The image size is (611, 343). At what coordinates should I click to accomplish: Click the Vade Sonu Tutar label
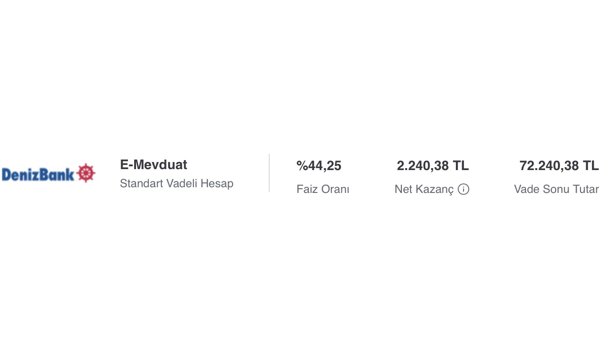556,189
